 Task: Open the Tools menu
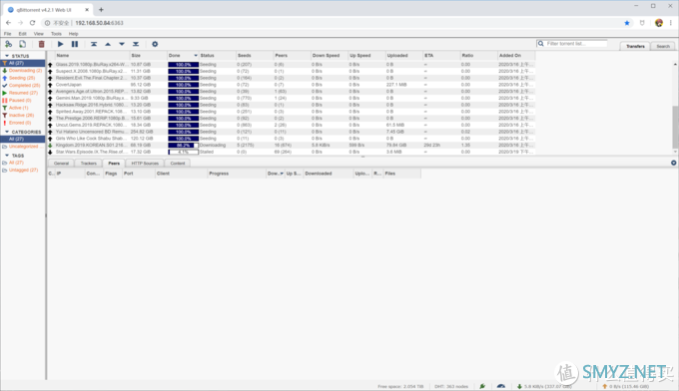tap(56, 33)
